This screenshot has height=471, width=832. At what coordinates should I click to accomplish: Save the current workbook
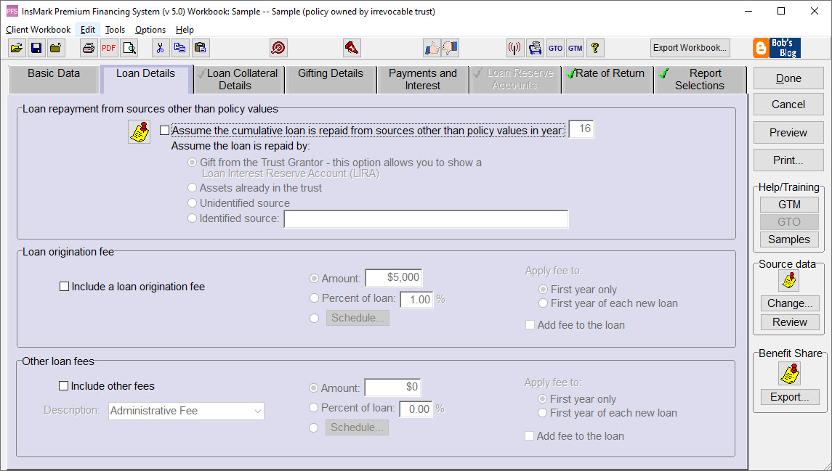click(x=36, y=47)
